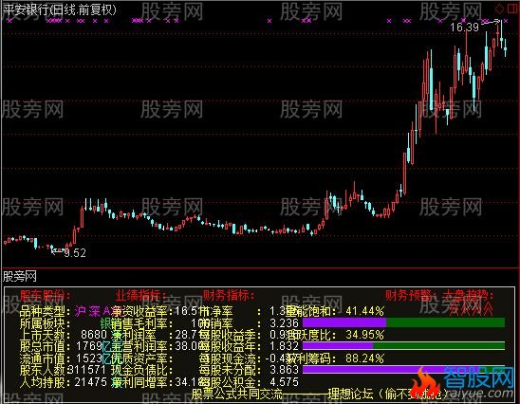
Task: Click the 上市天数 value 8680
Action: [94, 335]
